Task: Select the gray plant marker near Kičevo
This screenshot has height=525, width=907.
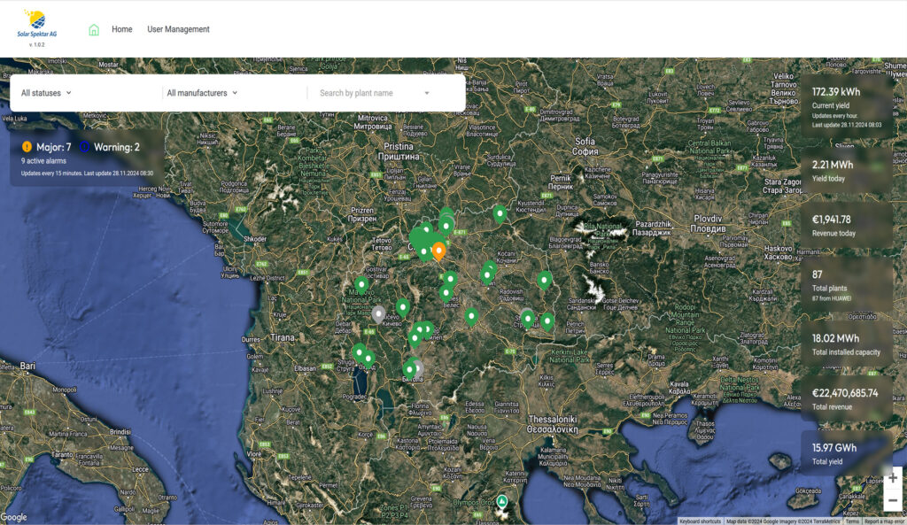Action: click(378, 313)
